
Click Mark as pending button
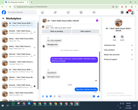[x=57, y=31]
